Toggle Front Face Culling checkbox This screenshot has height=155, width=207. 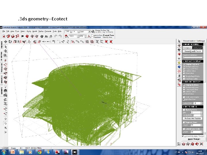[184, 79]
